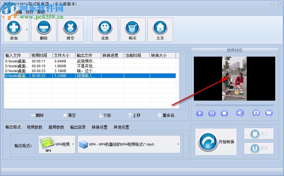284x176 pixels.
Task: Open the 编辑 menu
Action: (18, 12)
